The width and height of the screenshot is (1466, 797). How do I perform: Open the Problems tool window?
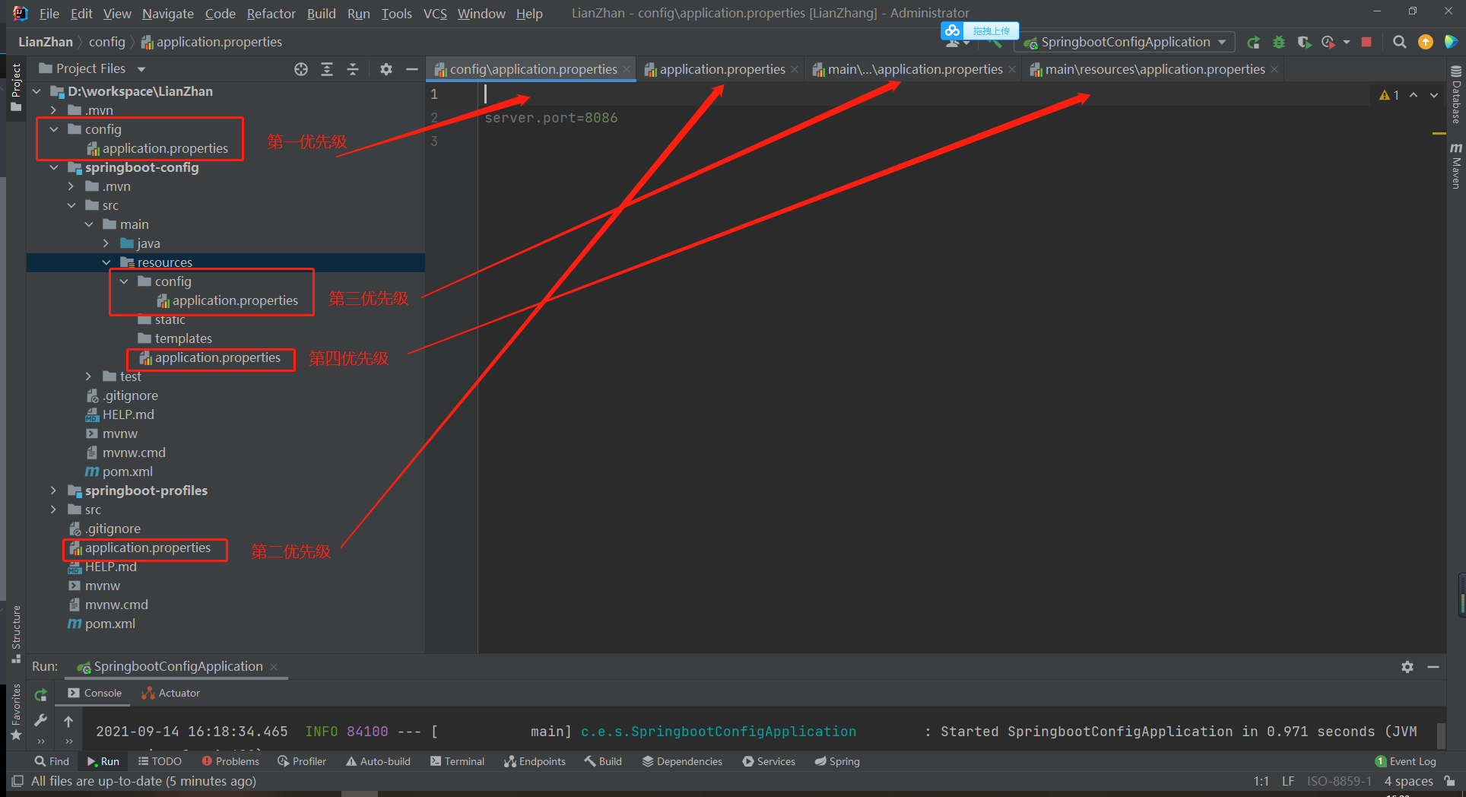[x=230, y=761]
